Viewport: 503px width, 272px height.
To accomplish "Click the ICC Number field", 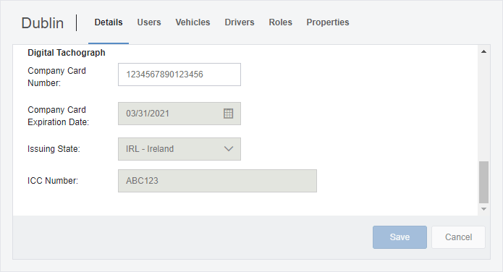I will 218,181.
